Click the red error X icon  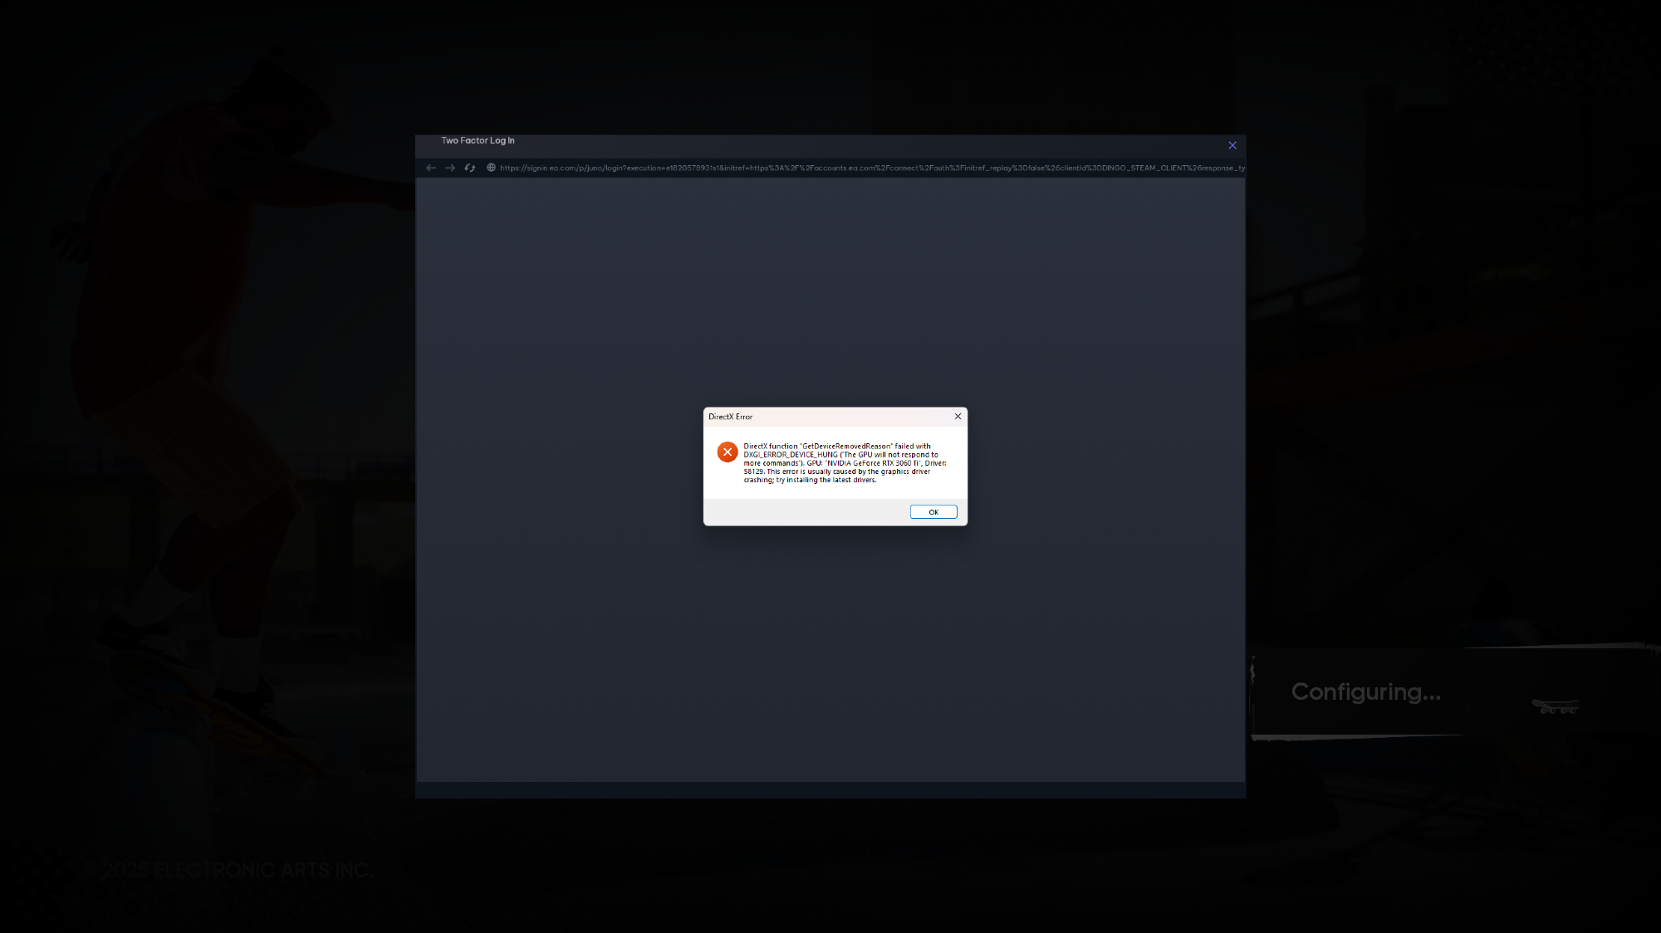pyautogui.click(x=727, y=452)
